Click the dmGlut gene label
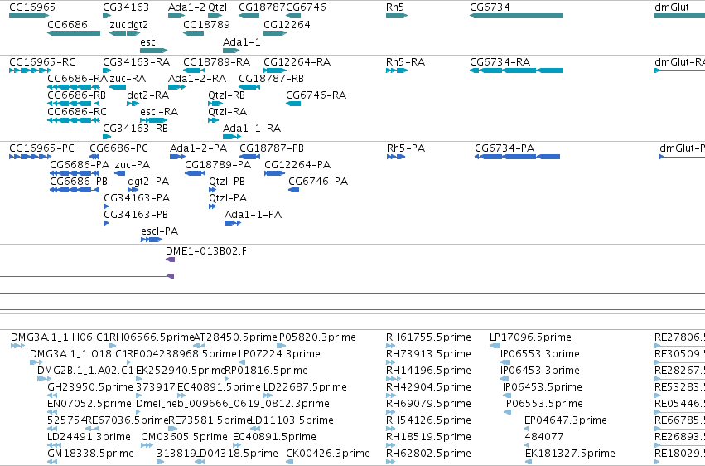The image size is (705, 466). tap(671, 7)
